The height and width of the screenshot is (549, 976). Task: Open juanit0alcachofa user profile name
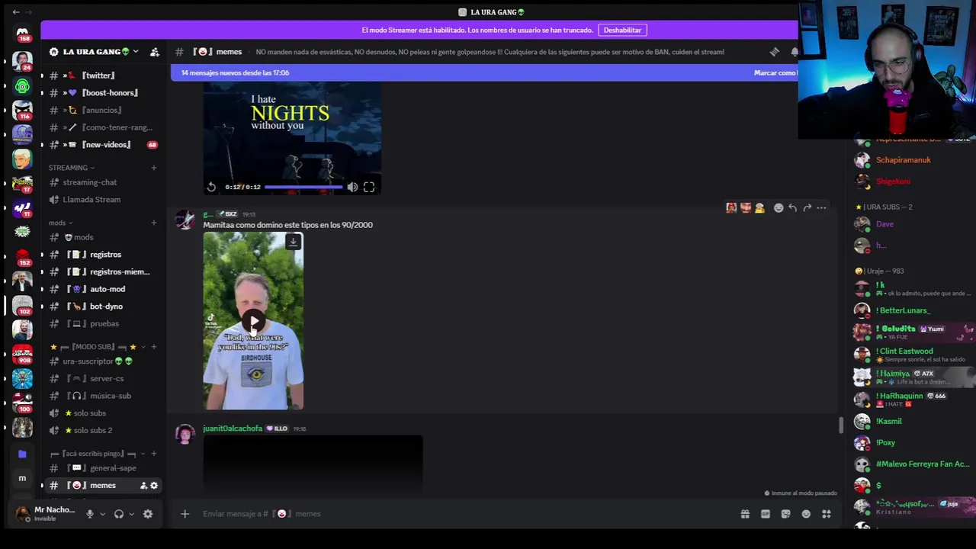pyautogui.click(x=233, y=429)
